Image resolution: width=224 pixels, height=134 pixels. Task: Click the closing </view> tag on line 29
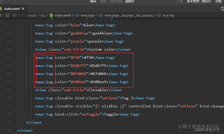point(34,123)
